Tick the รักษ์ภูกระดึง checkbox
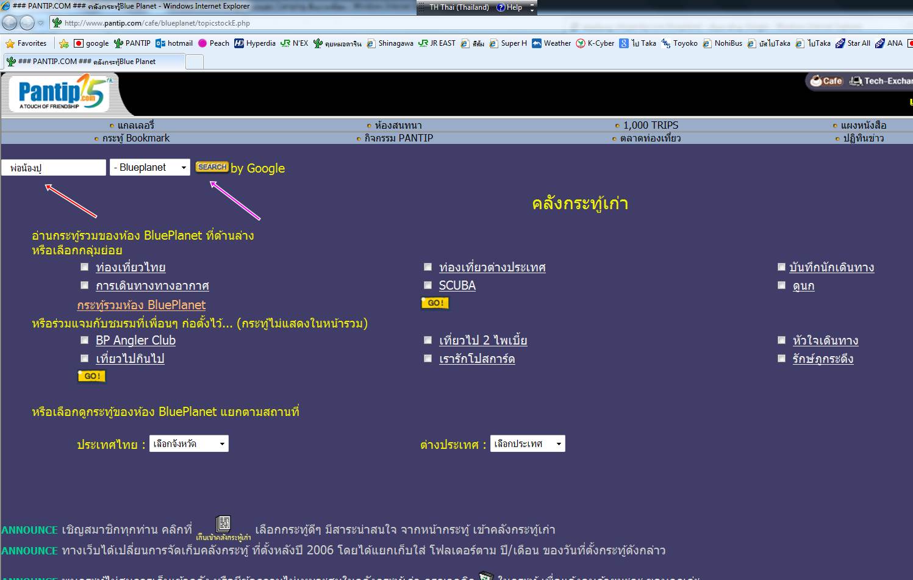Viewport: 913px width, 580px height. click(x=781, y=358)
